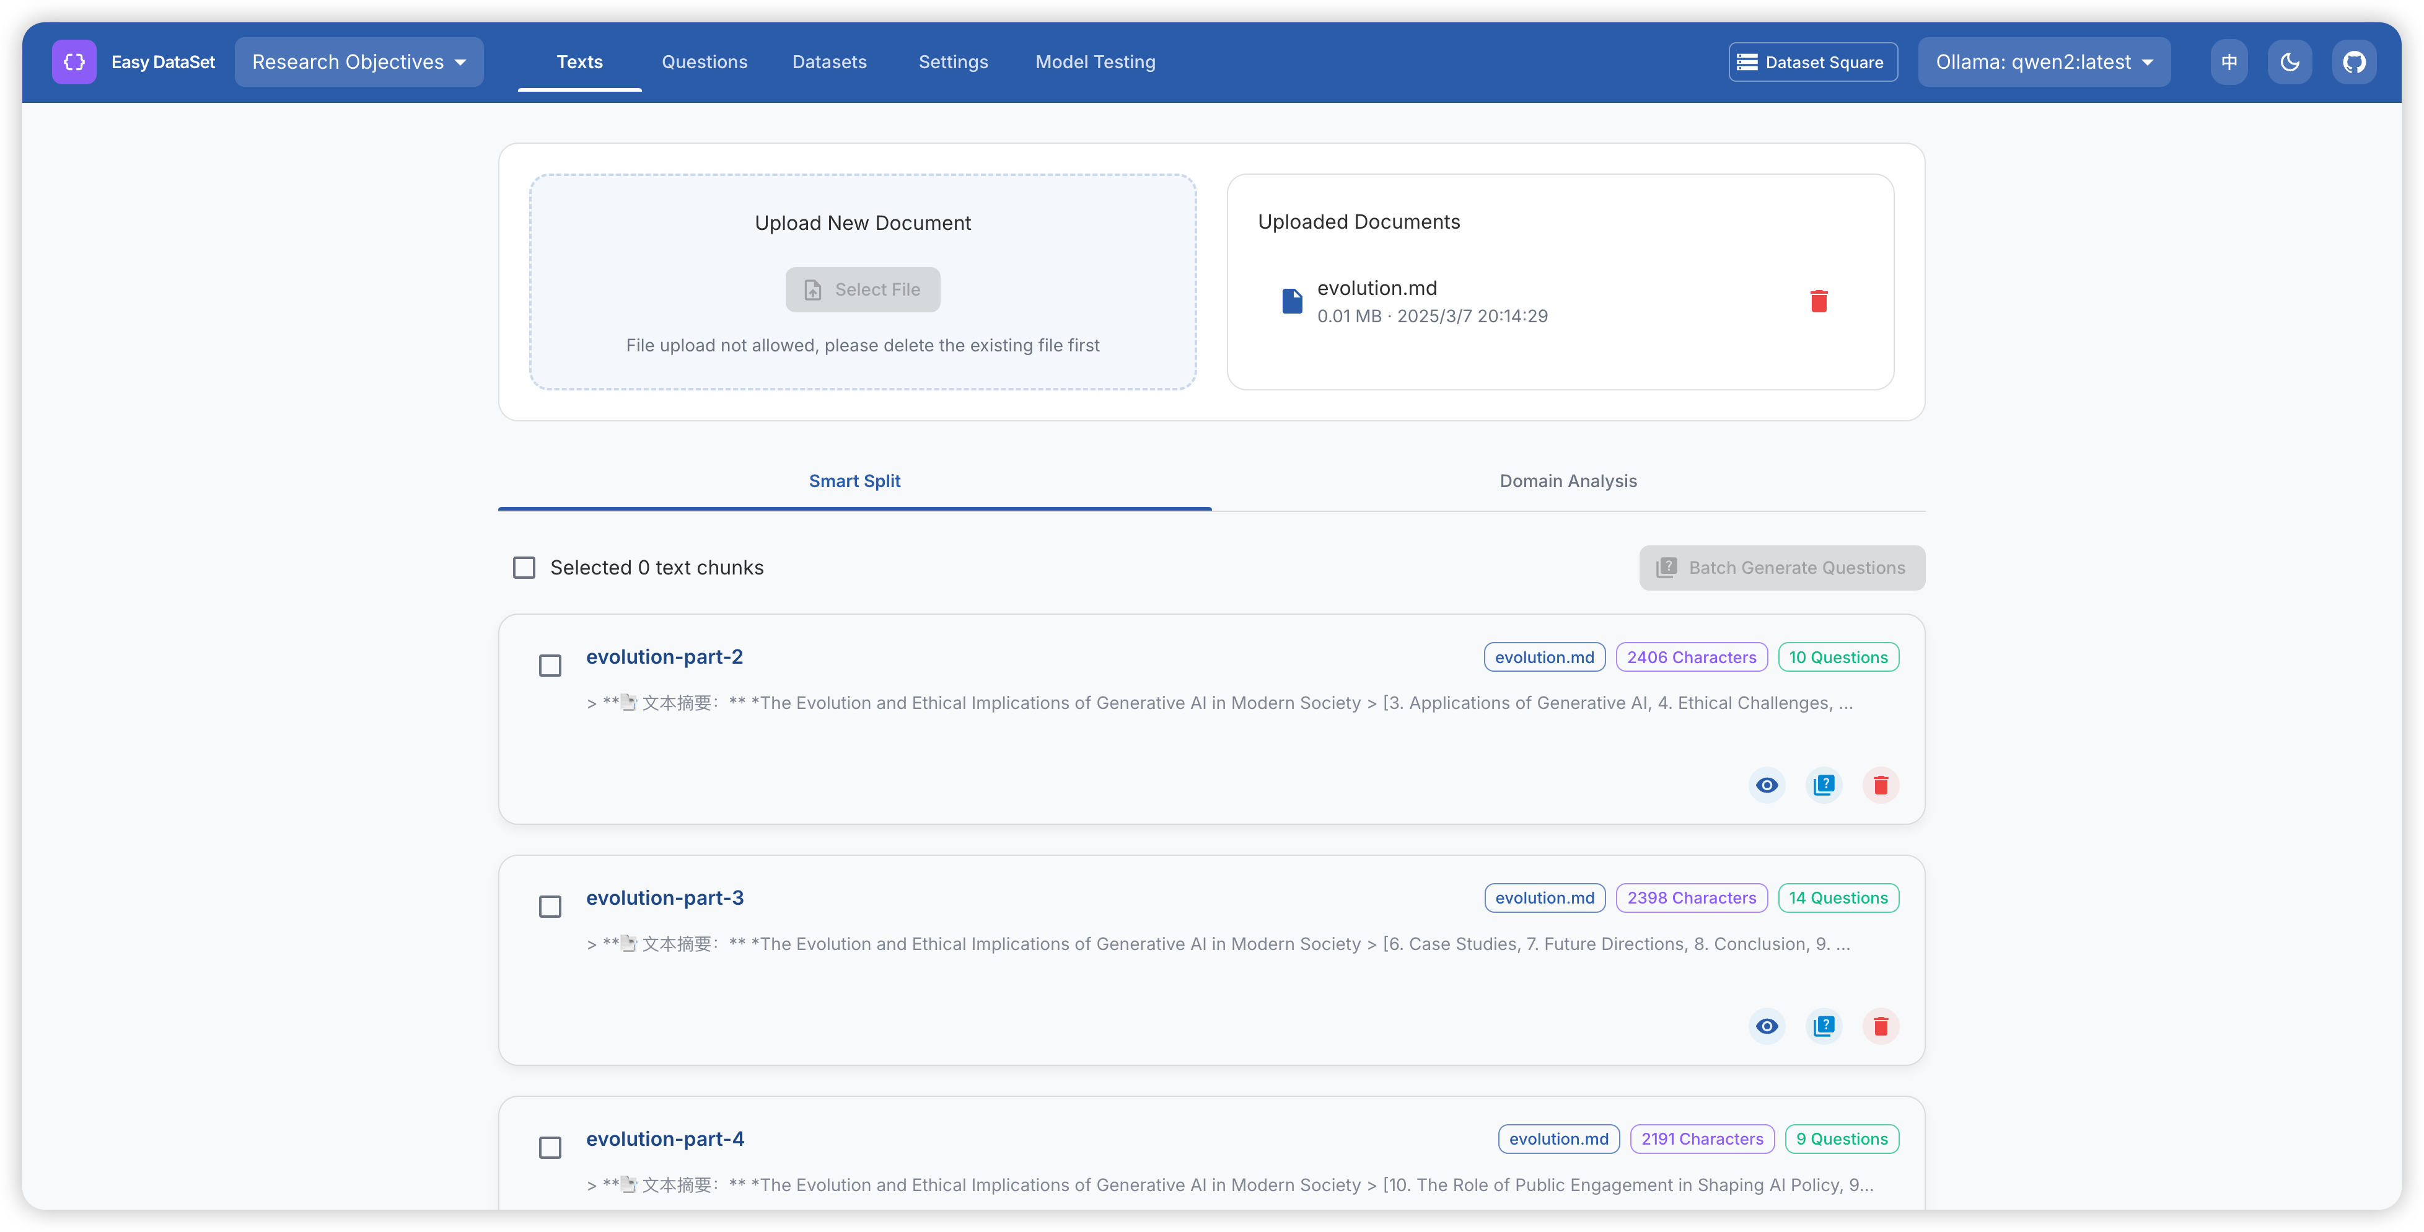Click the evolution-part-3 chunk title
This screenshot has height=1232, width=2424.
664,898
